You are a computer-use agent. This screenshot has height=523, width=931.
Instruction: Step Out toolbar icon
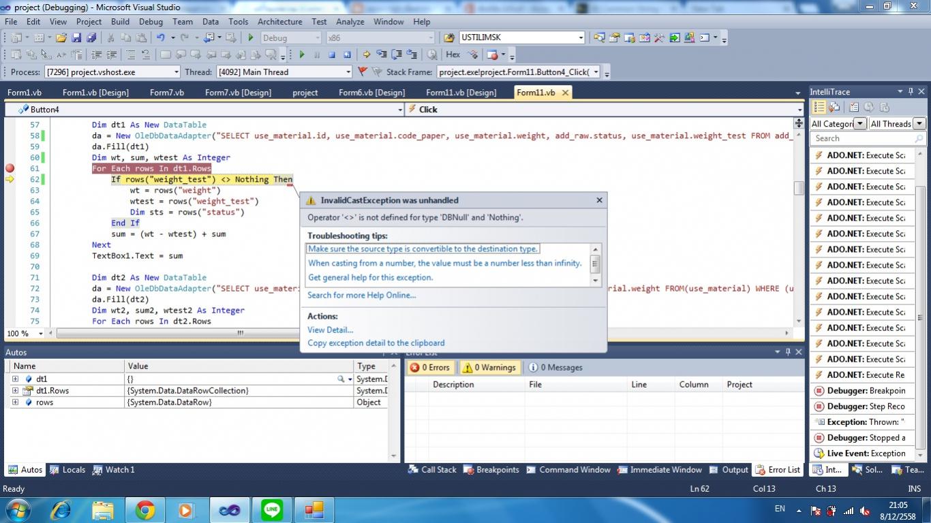pos(412,54)
